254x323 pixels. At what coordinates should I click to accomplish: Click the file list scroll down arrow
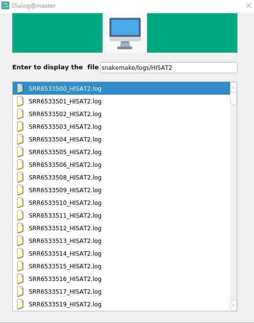(233, 305)
